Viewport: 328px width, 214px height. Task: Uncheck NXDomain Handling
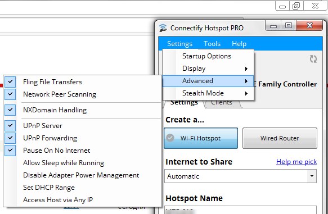coord(82,110)
